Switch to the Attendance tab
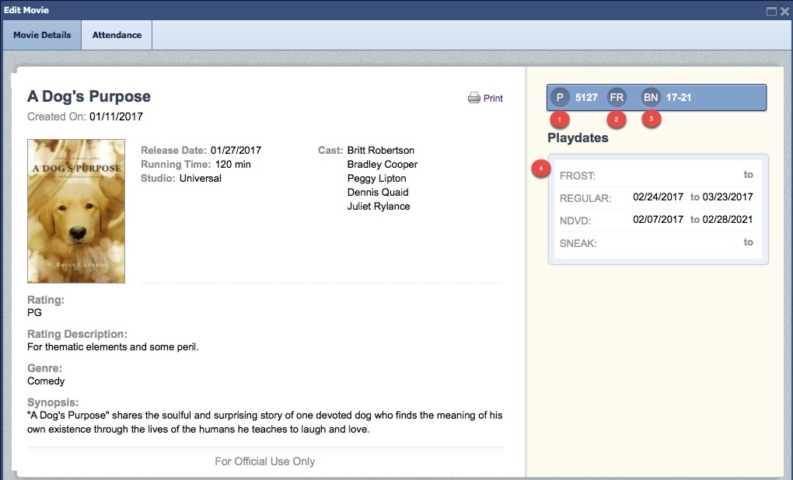 [x=117, y=35]
